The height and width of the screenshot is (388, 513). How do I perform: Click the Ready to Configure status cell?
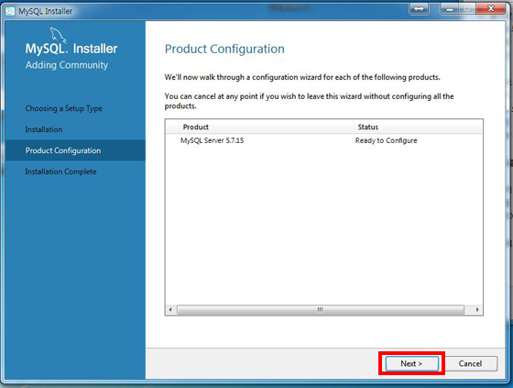[386, 140]
